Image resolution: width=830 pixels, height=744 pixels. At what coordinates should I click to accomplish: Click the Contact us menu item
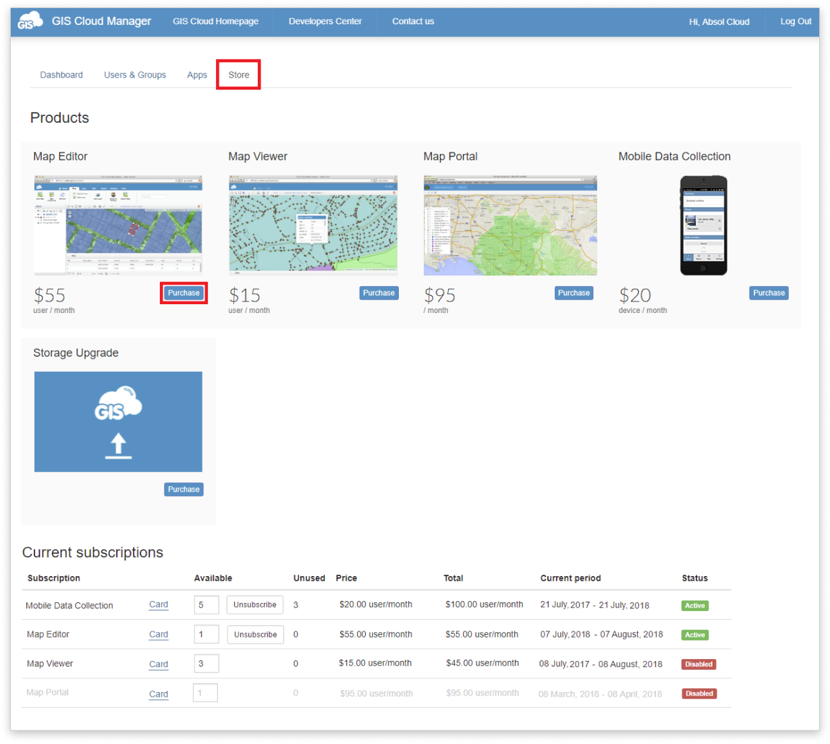[x=412, y=21]
